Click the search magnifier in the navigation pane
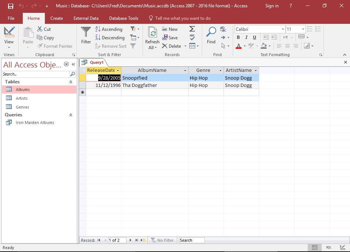350x252 pixels. click(73, 74)
